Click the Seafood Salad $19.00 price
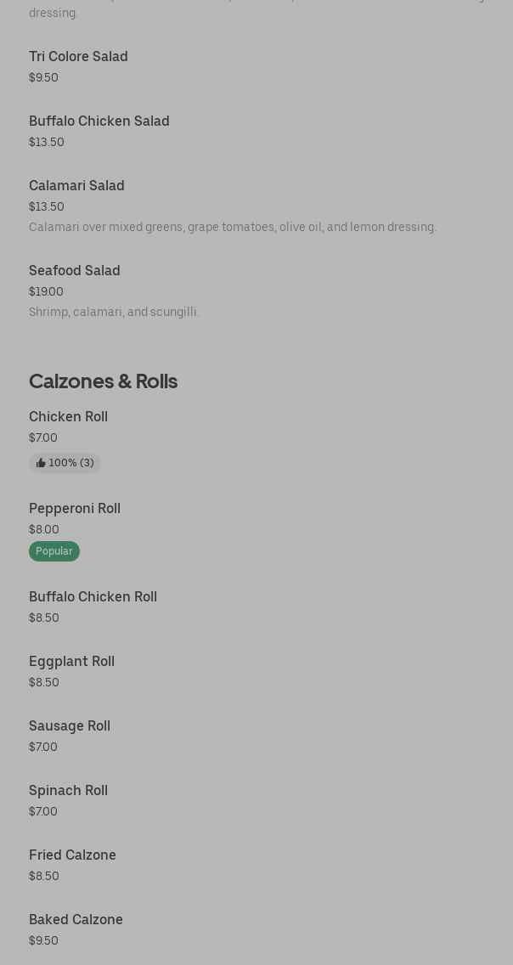The width and height of the screenshot is (513, 965). pyautogui.click(x=46, y=291)
